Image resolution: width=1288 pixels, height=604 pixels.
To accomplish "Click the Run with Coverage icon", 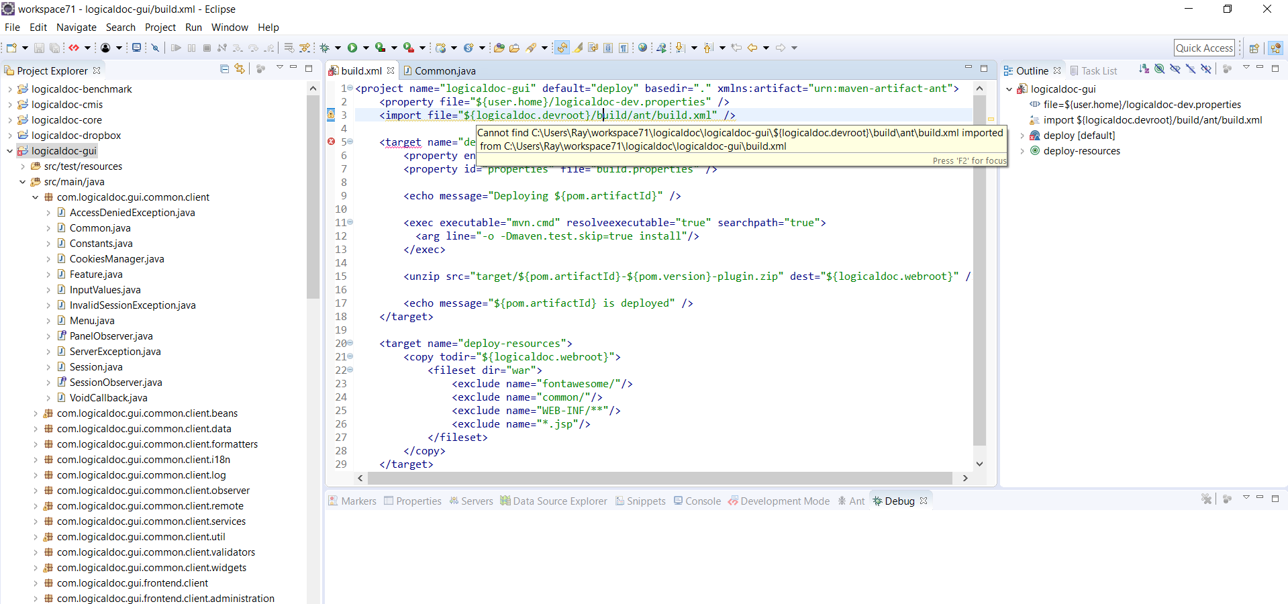I will tap(381, 48).
